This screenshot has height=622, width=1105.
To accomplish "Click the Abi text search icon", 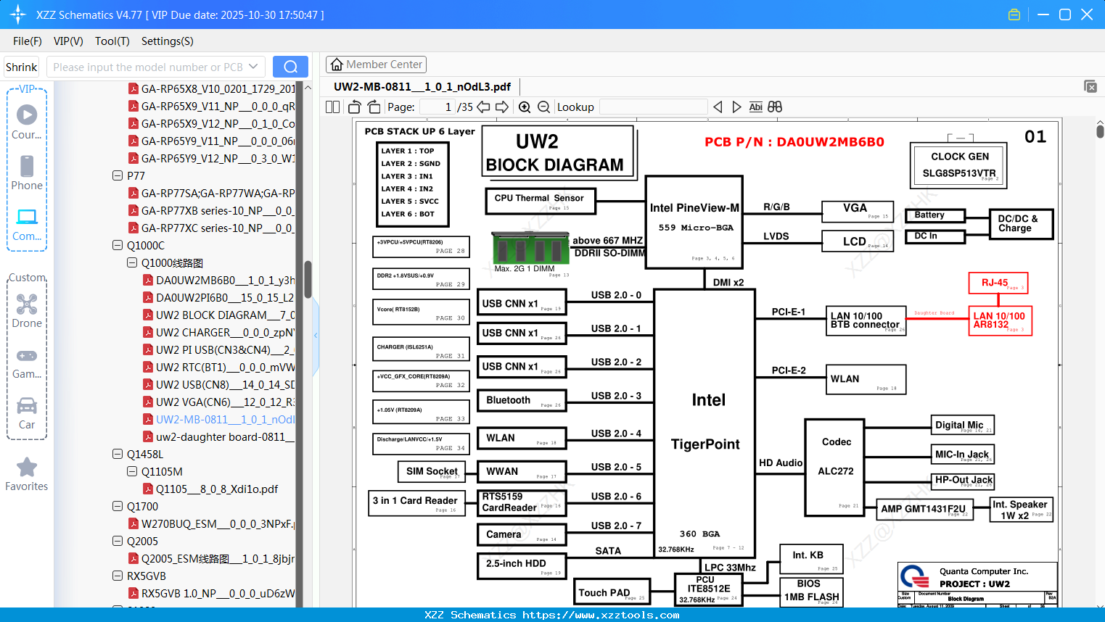I will tap(755, 107).
